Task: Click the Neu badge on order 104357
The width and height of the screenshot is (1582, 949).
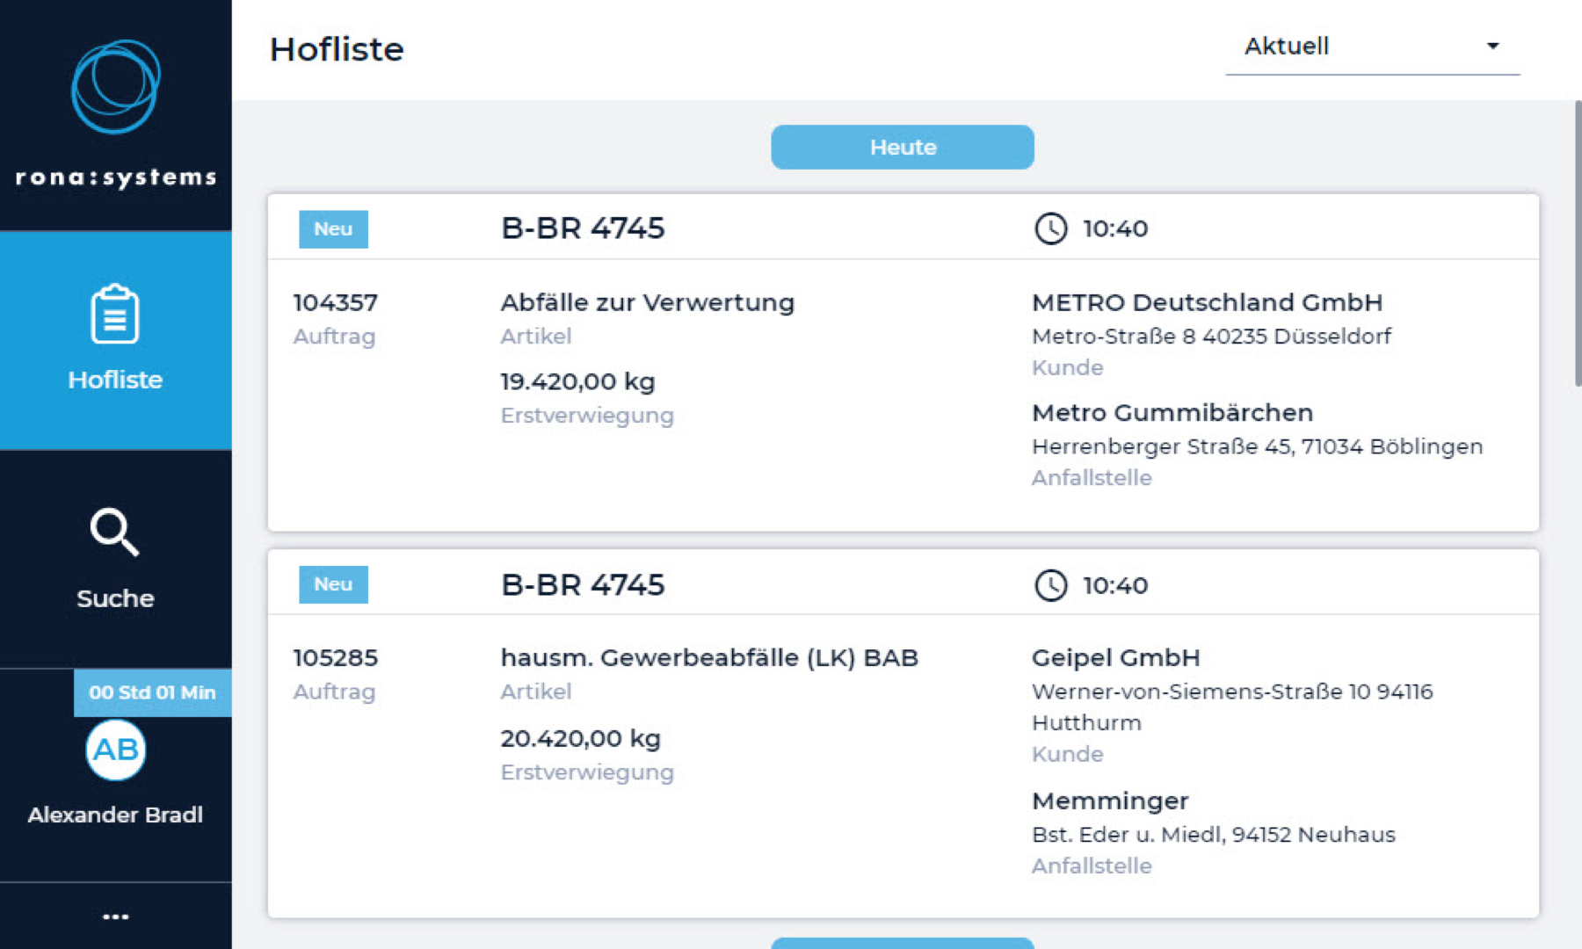Action: 333,228
